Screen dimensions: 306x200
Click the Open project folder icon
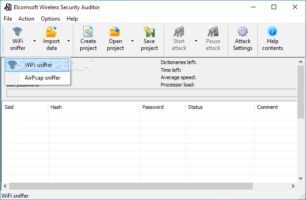pyautogui.click(x=115, y=32)
